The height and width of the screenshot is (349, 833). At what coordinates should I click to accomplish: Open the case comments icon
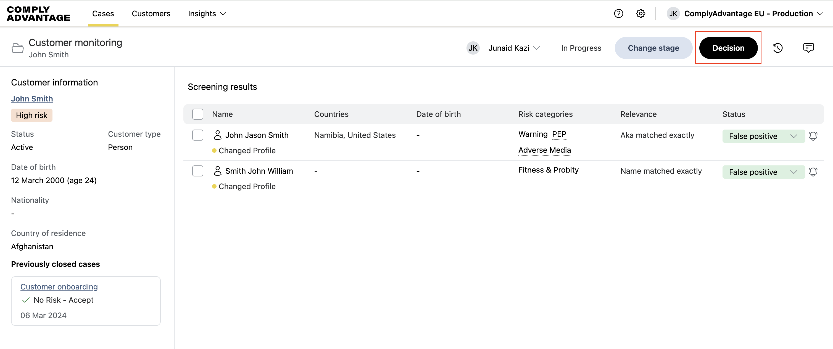pyautogui.click(x=808, y=48)
